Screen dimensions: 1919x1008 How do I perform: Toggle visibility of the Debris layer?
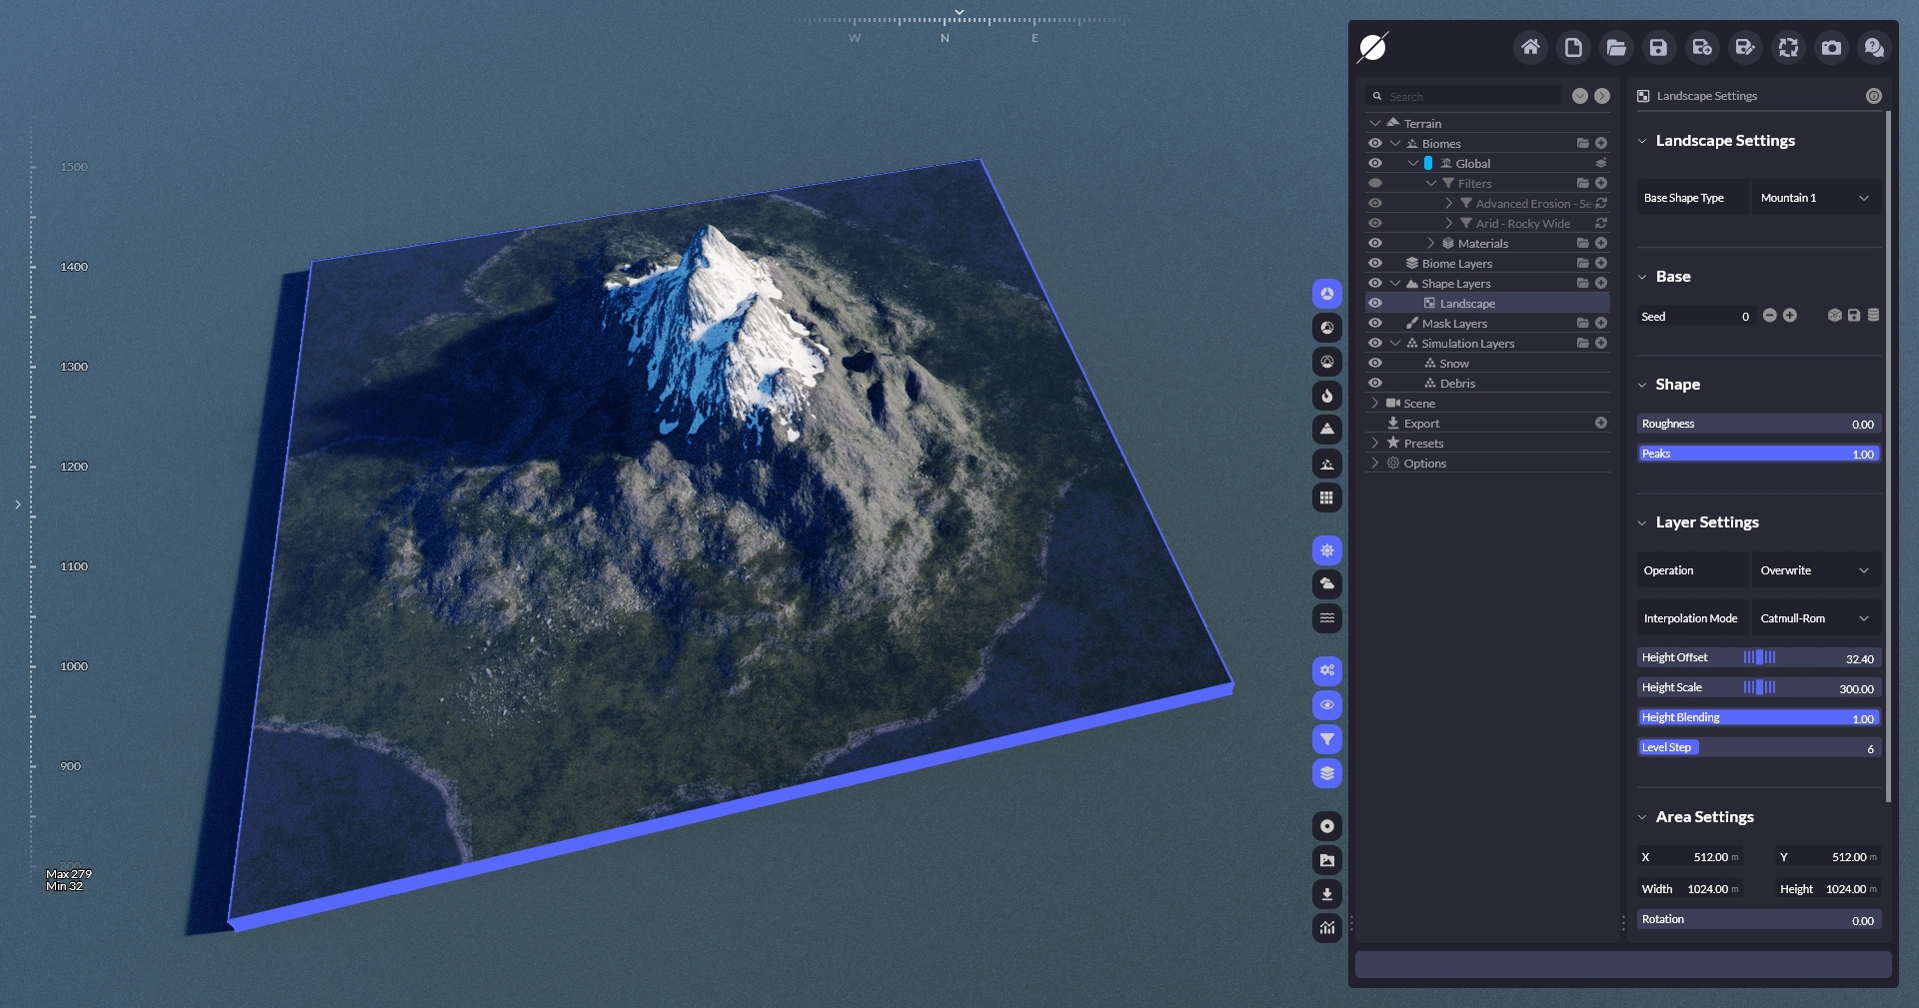point(1375,384)
